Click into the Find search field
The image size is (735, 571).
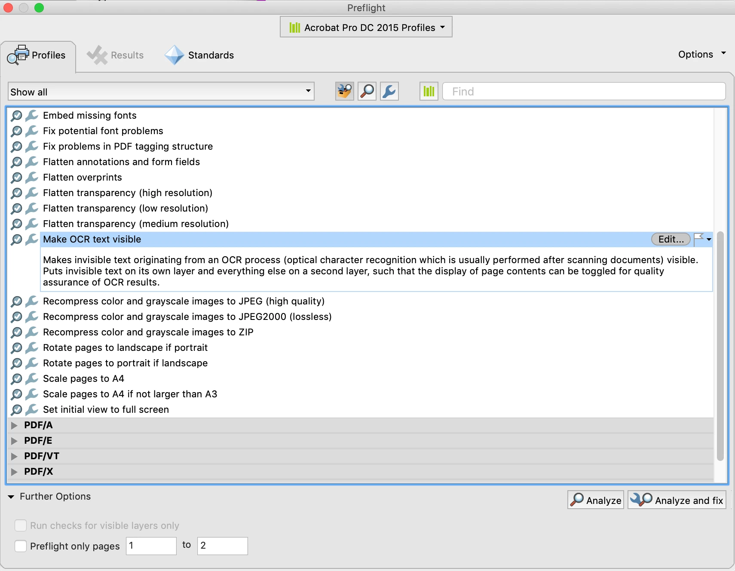[x=584, y=91]
